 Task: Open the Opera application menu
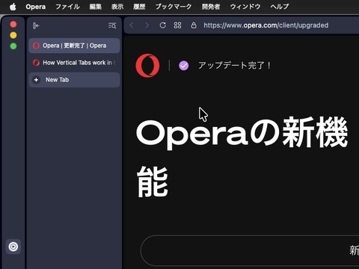tap(35, 7)
